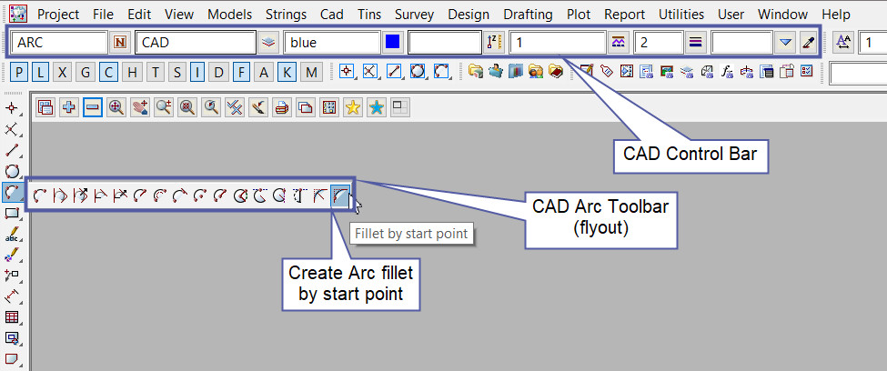Click the blue plus add-model icon on view toolbar
The image size is (887, 371).
pyautogui.click(x=69, y=107)
